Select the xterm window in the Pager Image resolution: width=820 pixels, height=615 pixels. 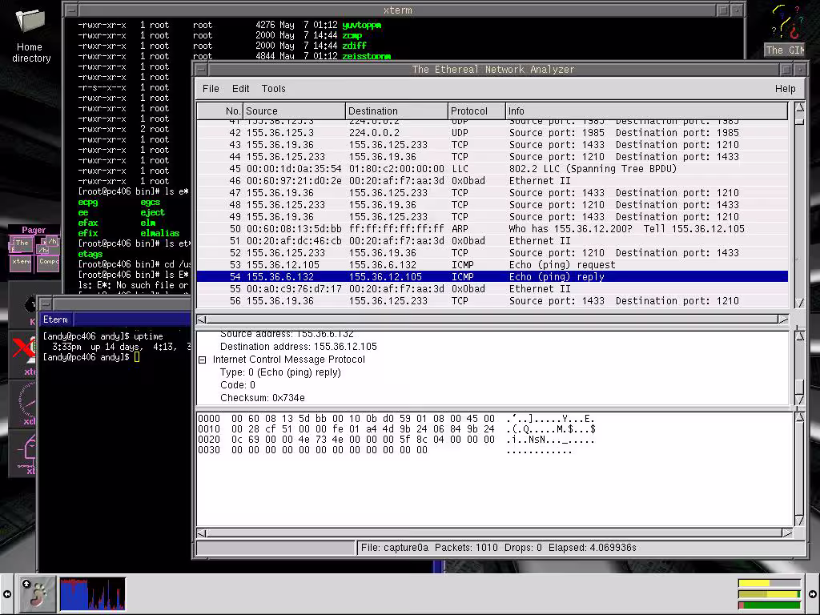point(22,262)
